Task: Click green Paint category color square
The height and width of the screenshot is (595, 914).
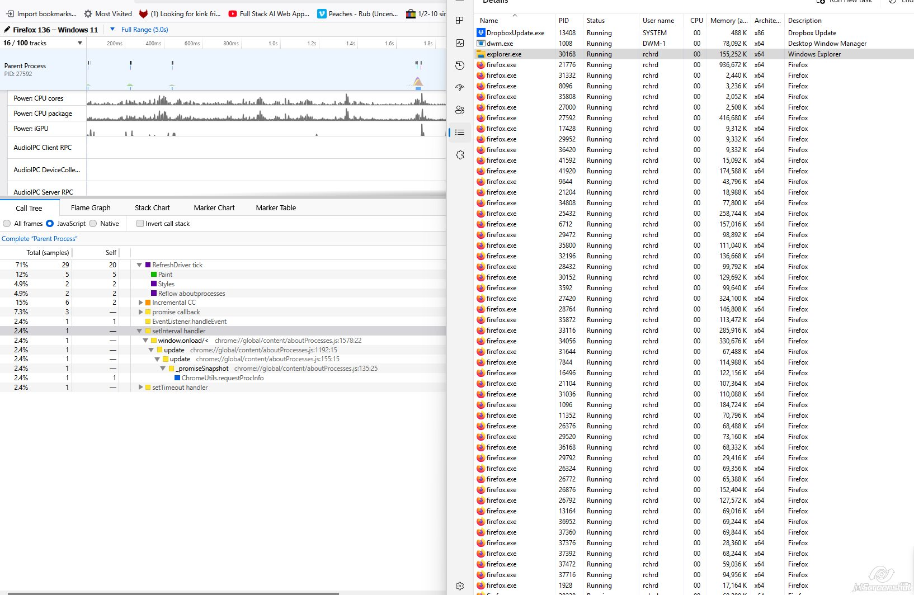Action: pyautogui.click(x=154, y=275)
